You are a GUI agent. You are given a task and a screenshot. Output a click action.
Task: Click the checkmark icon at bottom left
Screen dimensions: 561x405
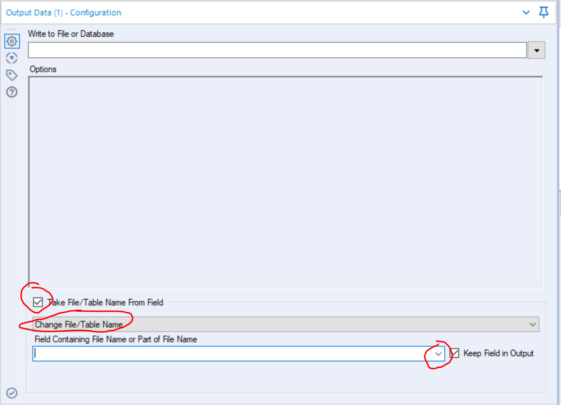click(x=12, y=394)
